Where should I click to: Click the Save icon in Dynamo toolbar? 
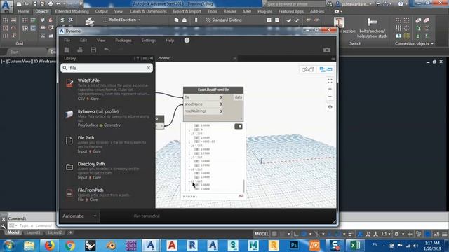point(93,50)
